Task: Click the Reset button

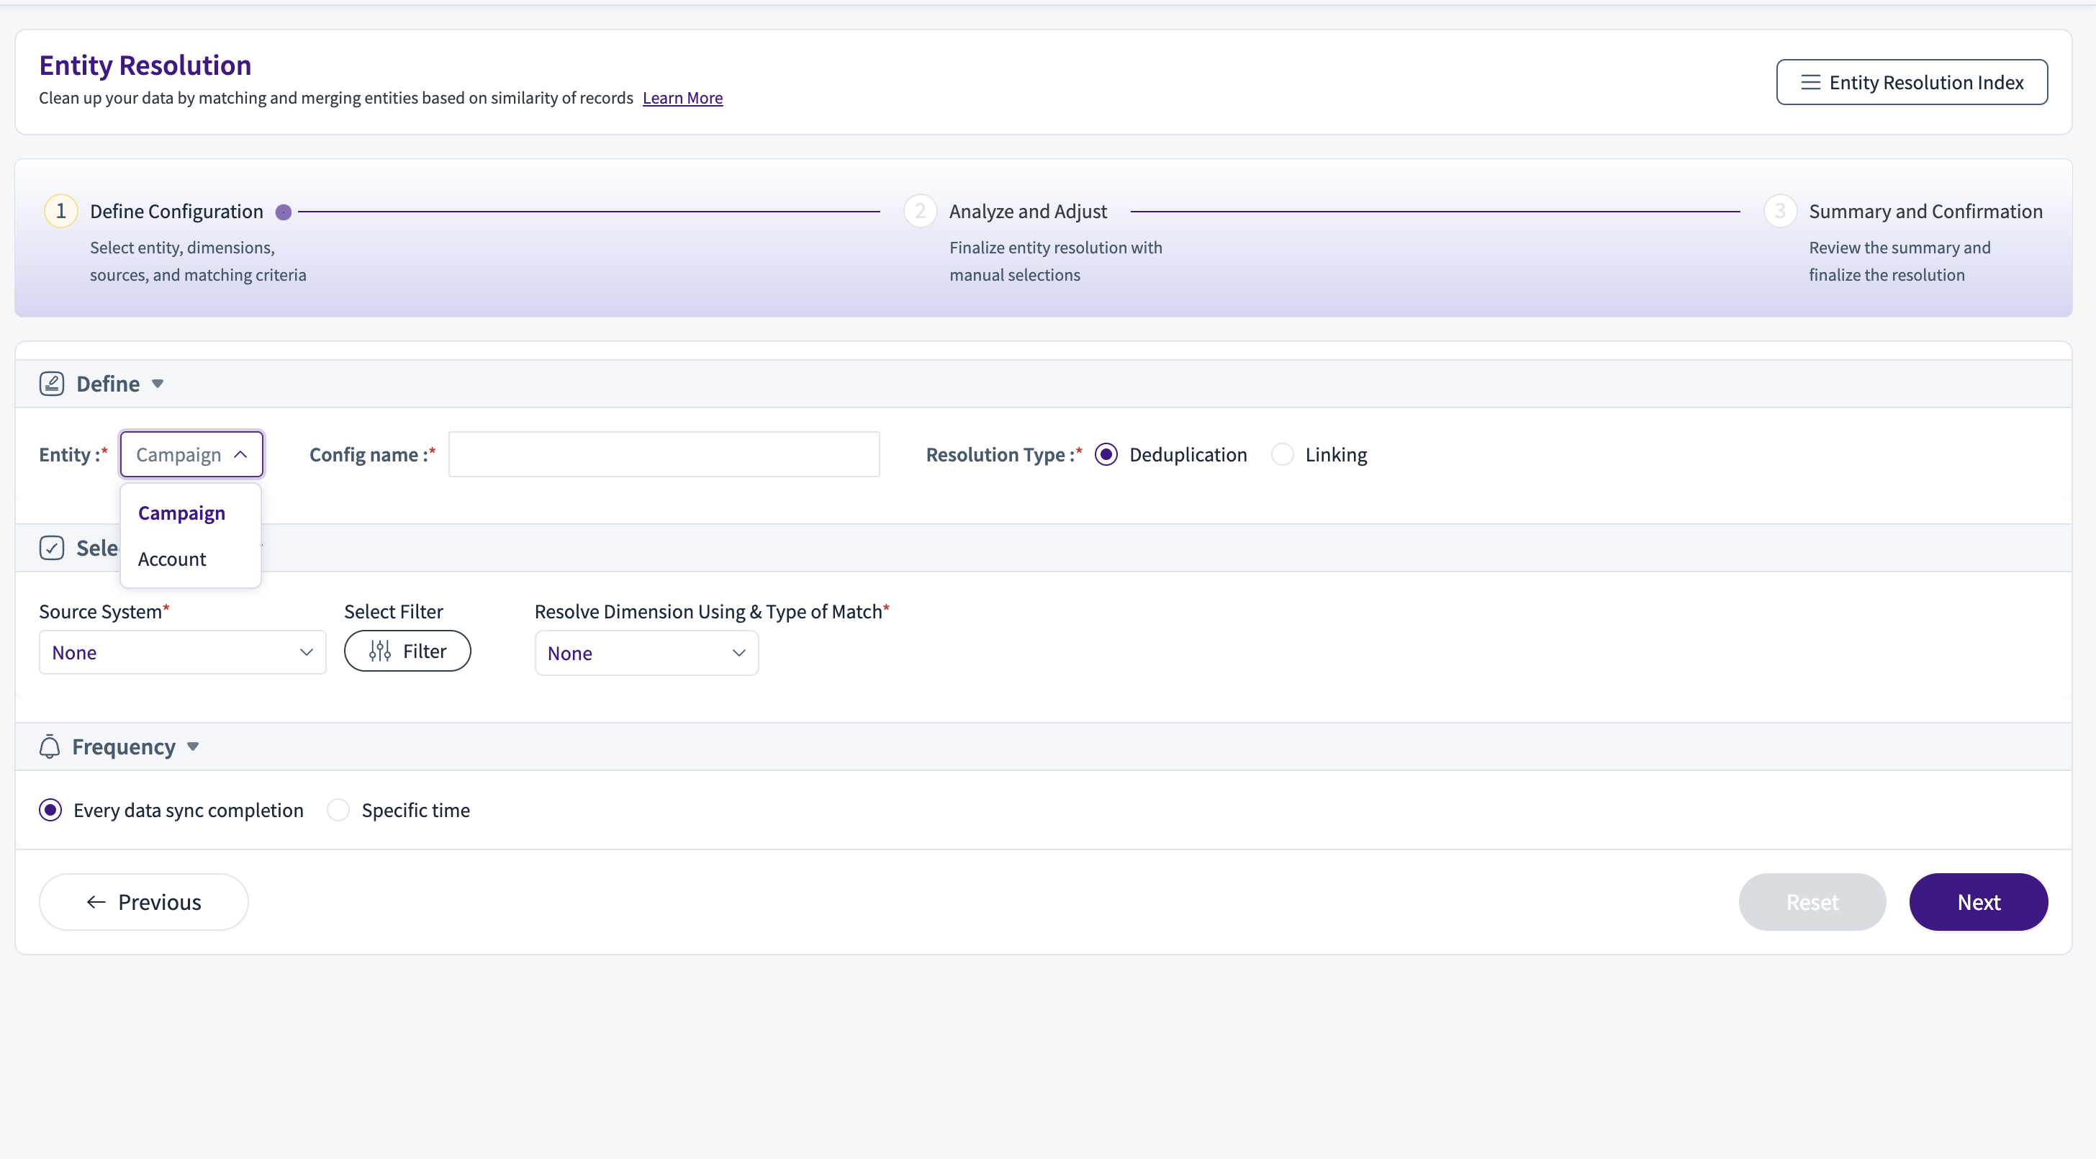Action: tap(1813, 902)
